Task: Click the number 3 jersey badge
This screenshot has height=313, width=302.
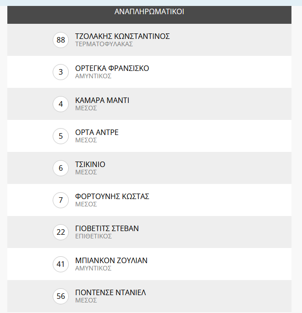Action: pyautogui.click(x=61, y=72)
